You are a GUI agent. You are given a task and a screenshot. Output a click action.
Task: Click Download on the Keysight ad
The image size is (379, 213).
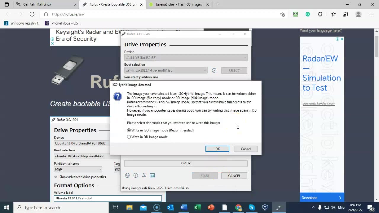tap(322, 198)
